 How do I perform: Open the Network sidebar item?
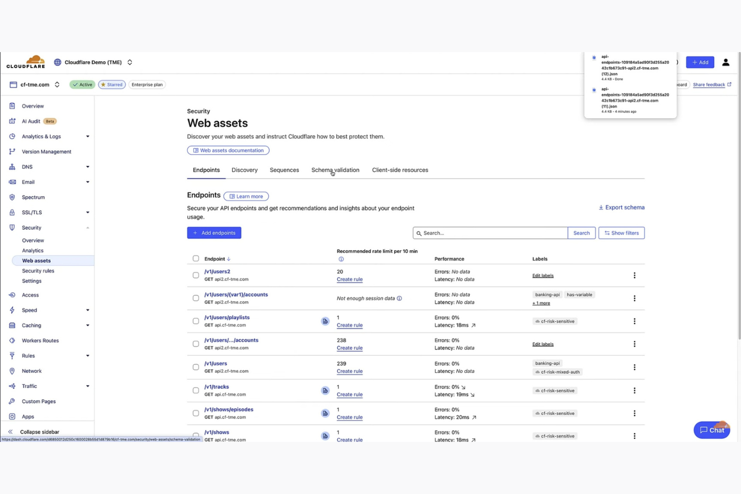[32, 371]
